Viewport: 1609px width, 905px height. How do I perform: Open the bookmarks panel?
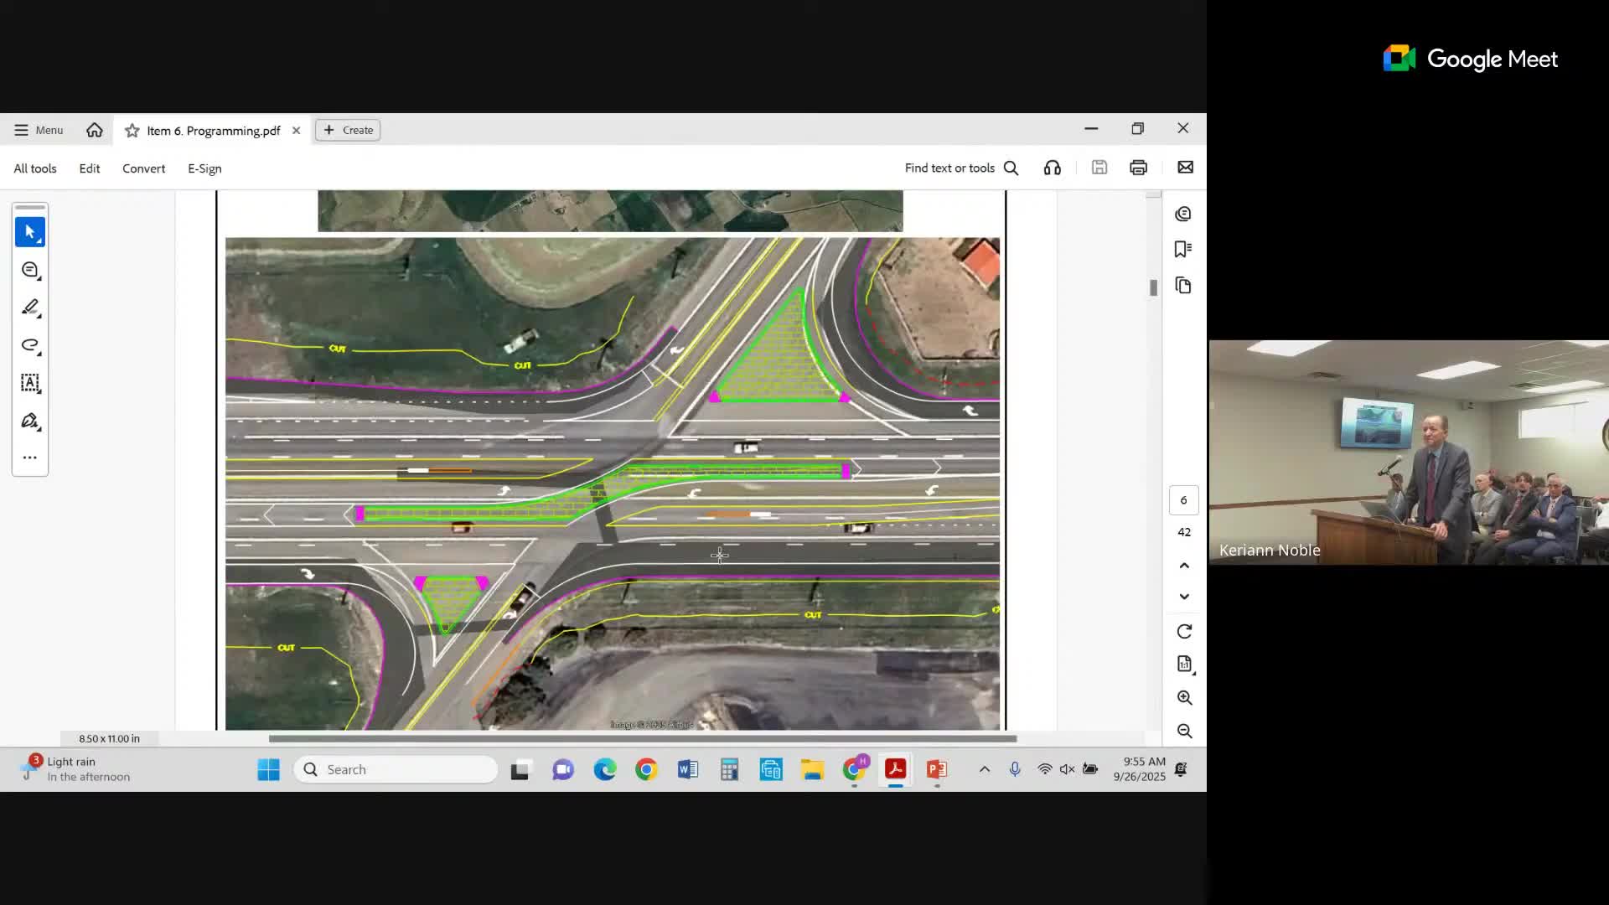tap(1183, 250)
